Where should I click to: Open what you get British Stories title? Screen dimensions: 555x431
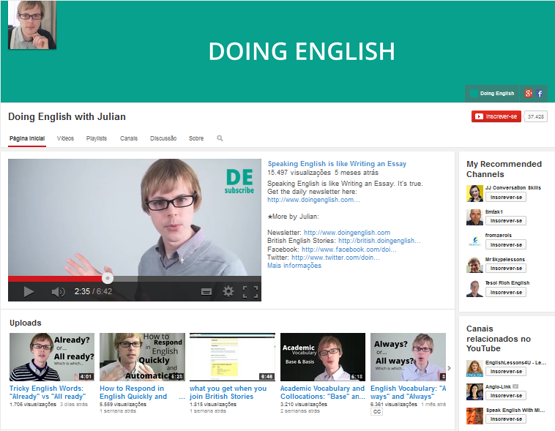tap(228, 392)
